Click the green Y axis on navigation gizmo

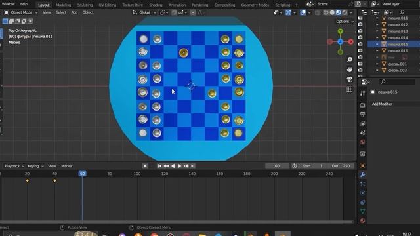click(340, 31)
